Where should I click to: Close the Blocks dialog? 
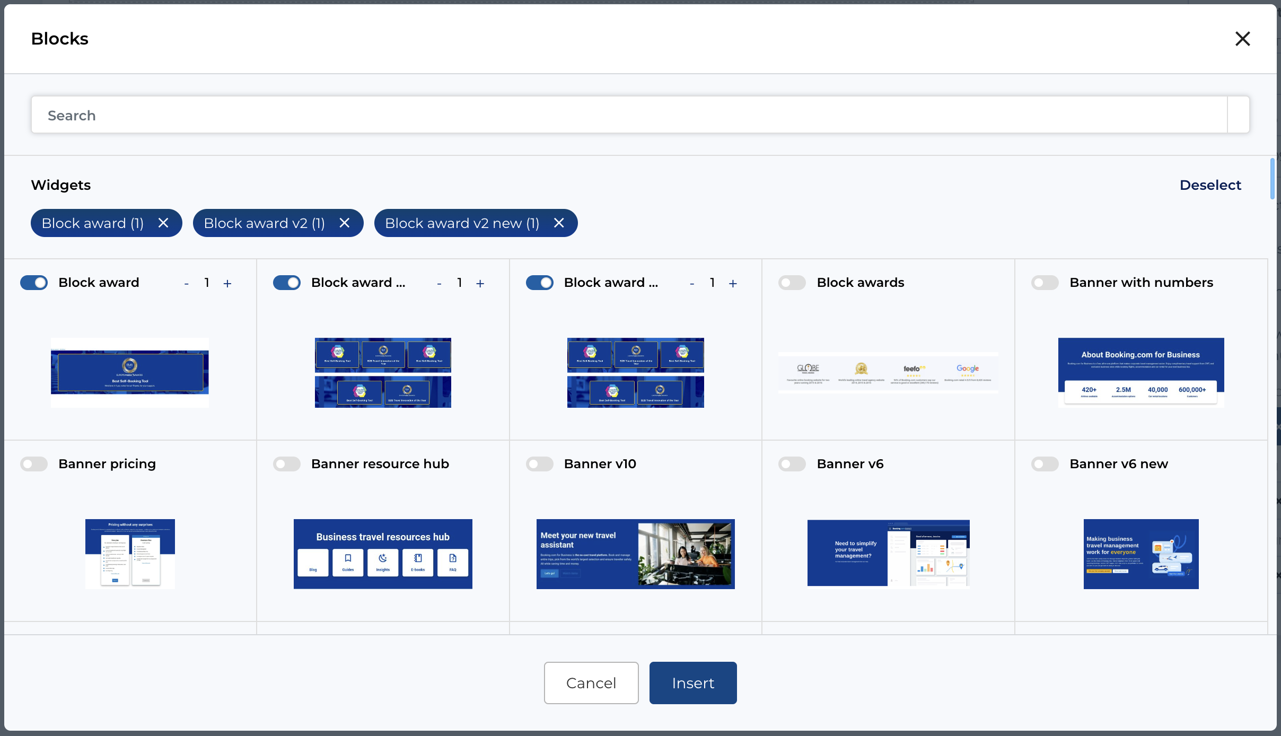pyautogui.click(x=1242, y=39)
